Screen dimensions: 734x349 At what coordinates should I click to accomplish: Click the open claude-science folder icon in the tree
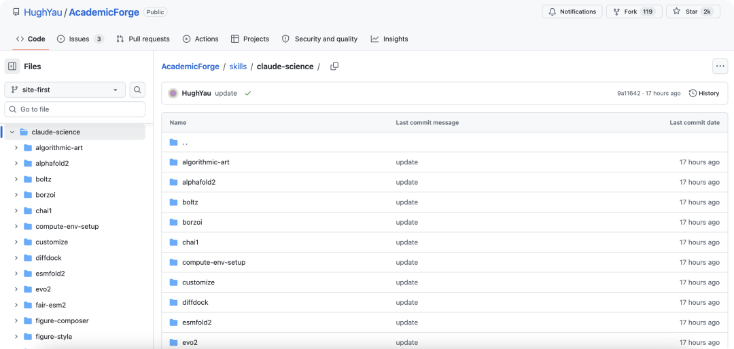[x=24, y=132]
